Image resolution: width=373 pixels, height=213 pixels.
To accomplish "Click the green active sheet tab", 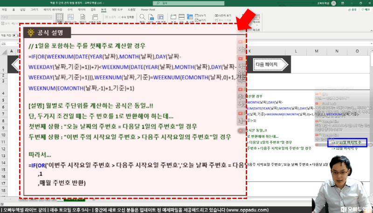I will point(75,200).
